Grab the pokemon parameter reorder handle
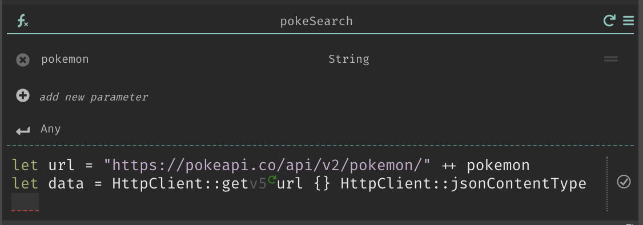The width and height of the screenshot is (643, 225). (x=610, y=59)
